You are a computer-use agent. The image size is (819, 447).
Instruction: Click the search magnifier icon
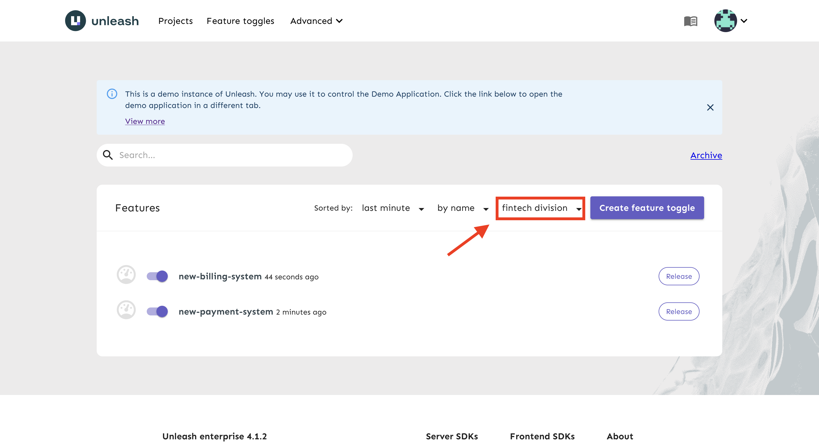[108, 155]
